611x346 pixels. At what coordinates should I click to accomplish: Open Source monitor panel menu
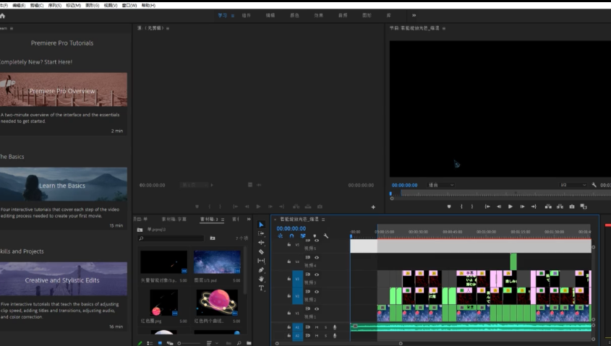pyautogui.click(x=168, y=28)
